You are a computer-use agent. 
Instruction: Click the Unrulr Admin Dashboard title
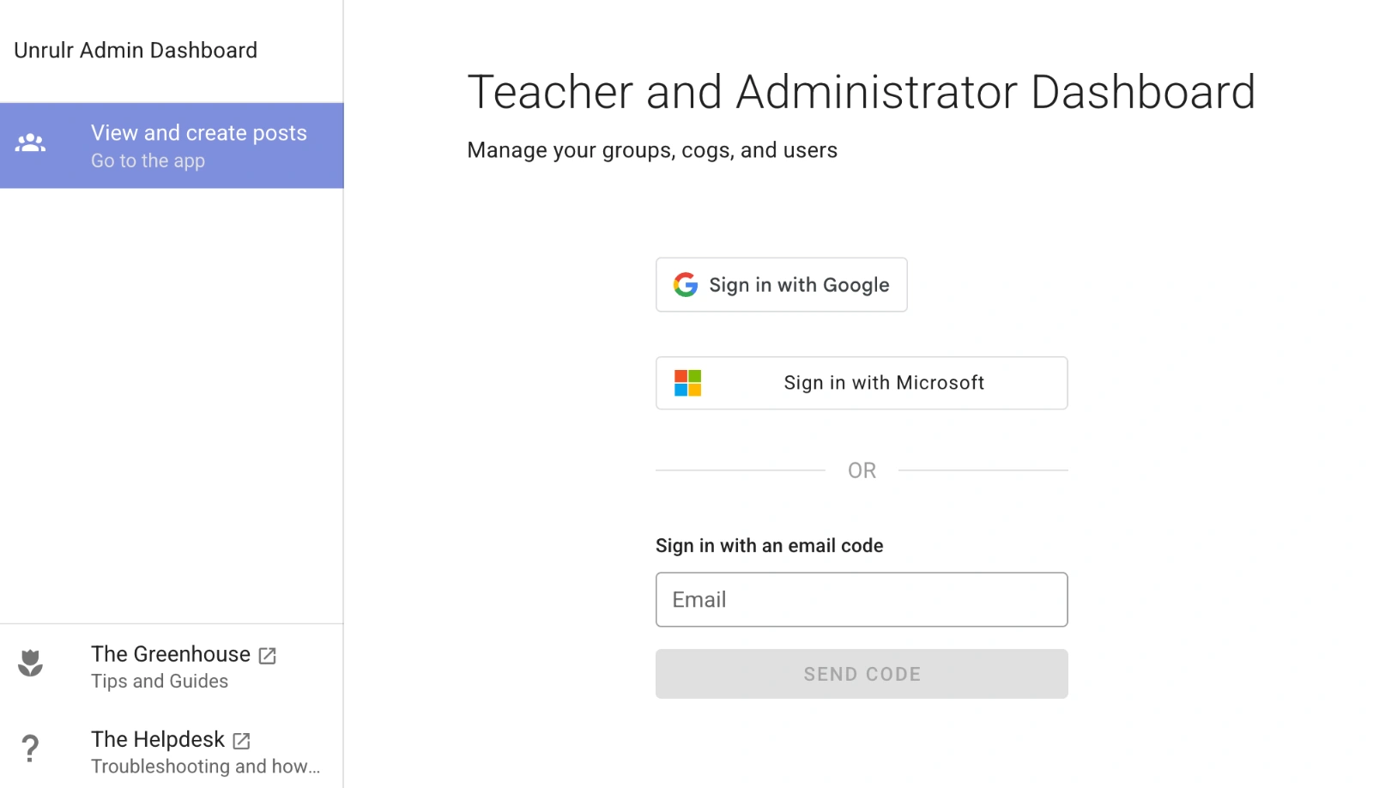pos(135,50)
